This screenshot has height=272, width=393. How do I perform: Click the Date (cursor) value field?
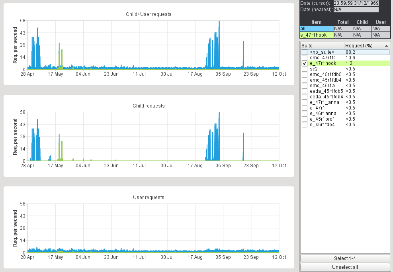click(x=356, y=3)
